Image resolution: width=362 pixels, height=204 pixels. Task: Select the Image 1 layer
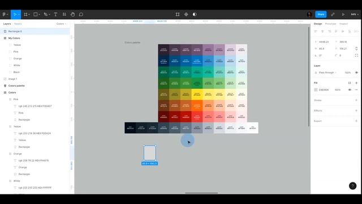35,79
